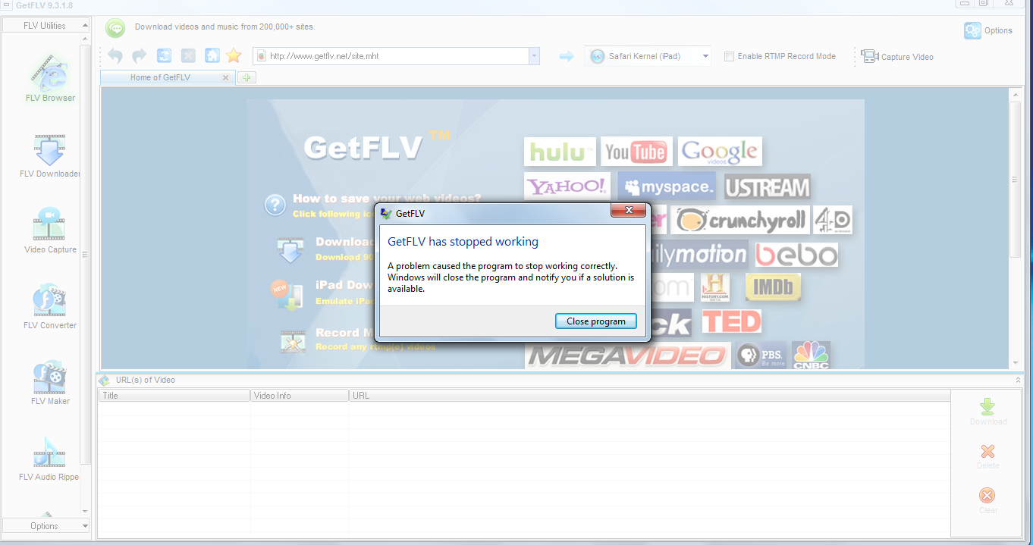
Task: Click the browser scrollbar up arrow
Action: pos(1016,94)
